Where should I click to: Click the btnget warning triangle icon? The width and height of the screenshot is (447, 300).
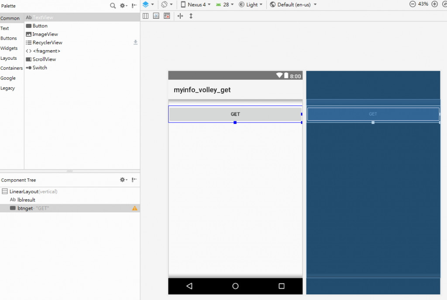click(134, 208)
